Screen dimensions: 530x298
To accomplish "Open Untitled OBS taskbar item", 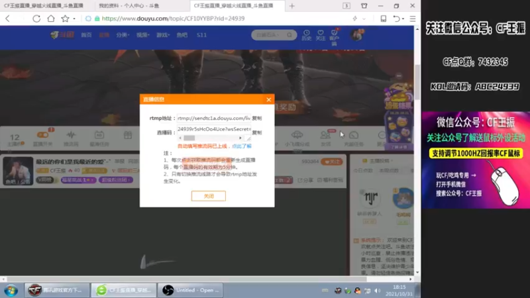I will pyautogui.click(x=191, y=290).
